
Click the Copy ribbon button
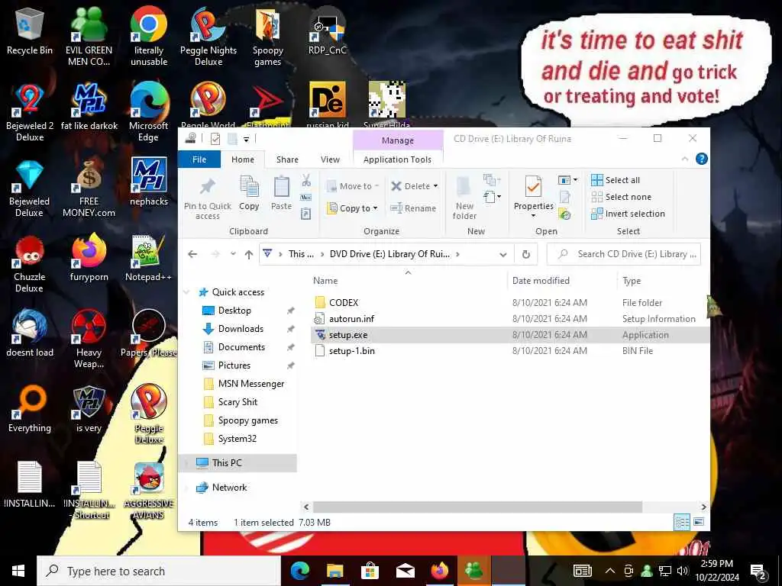pos(249,193)
